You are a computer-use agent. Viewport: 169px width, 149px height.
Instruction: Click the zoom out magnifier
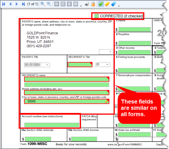click(x=49, y=4)
